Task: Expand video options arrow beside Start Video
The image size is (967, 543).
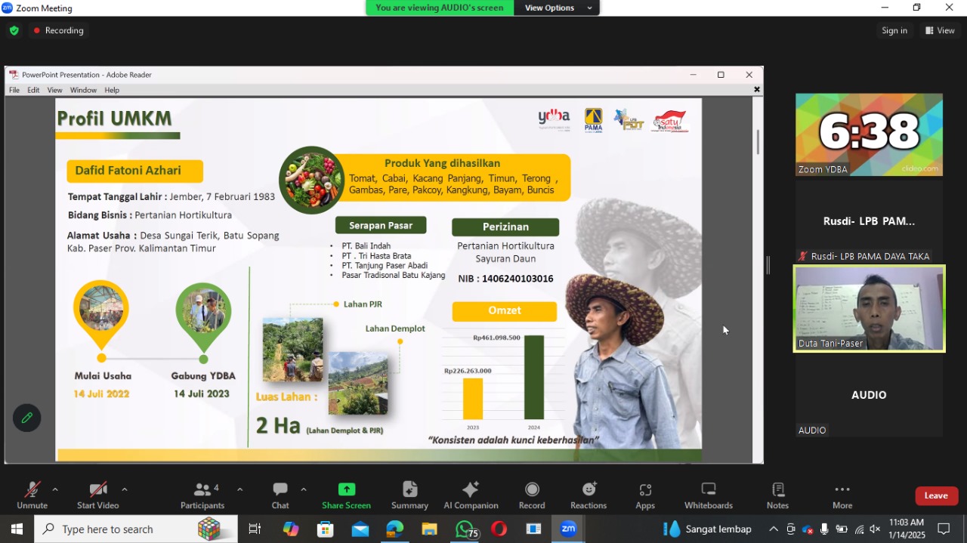Action: pyautogui.click(x=124, y=489)
